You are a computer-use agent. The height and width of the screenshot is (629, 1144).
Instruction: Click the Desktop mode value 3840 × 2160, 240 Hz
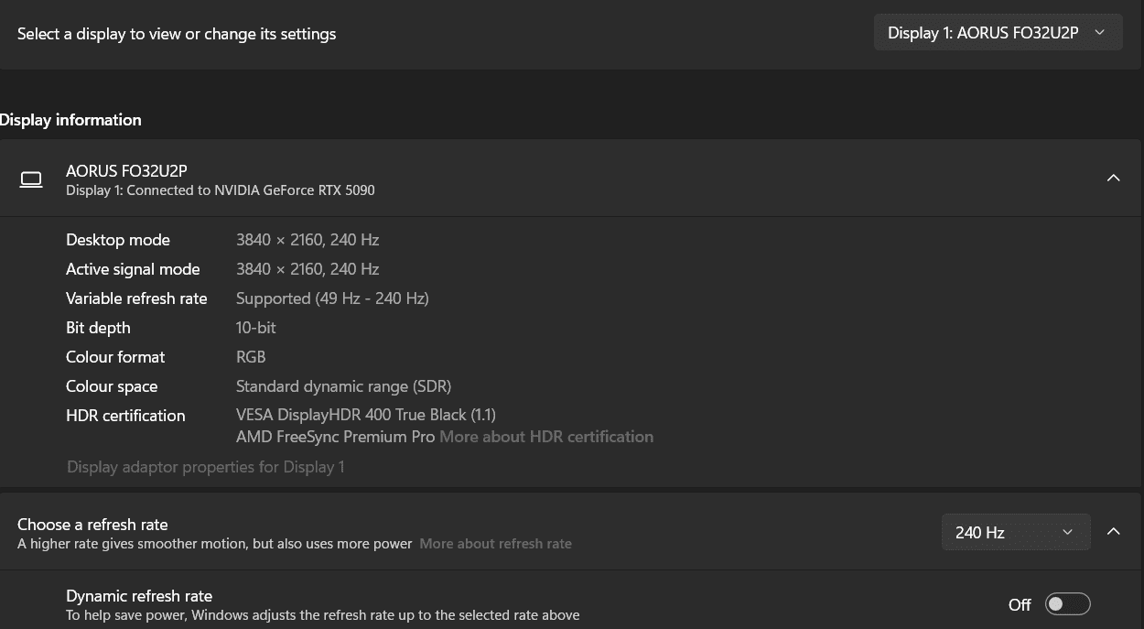308,240
